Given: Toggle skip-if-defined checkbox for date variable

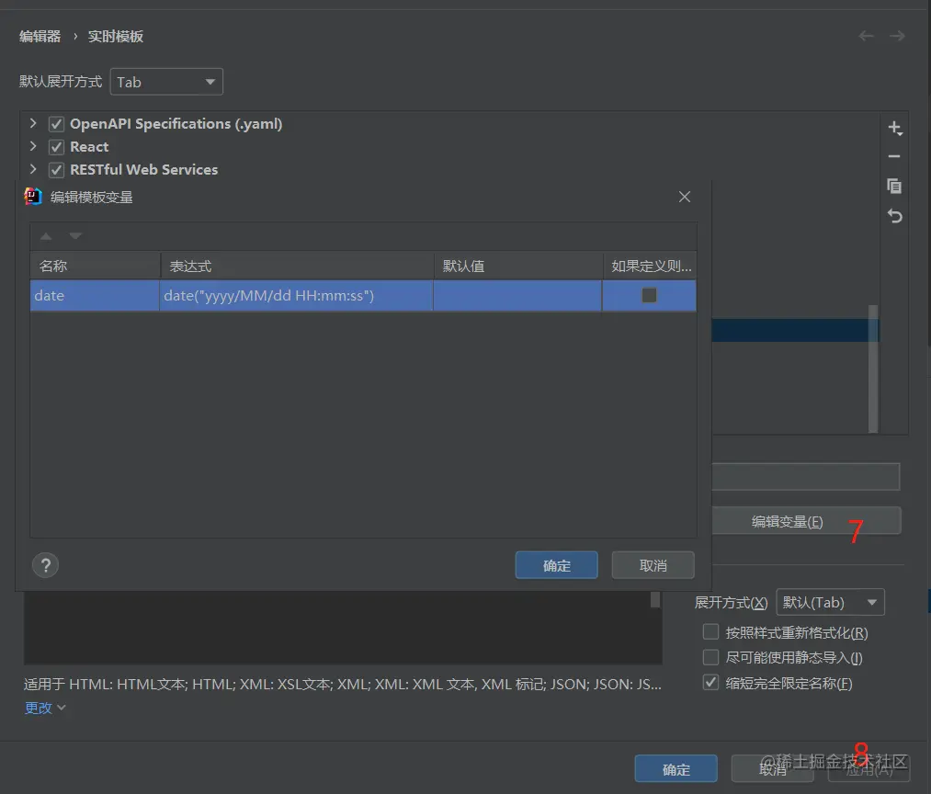Looking at the screenshot, I should coord(650,295).
